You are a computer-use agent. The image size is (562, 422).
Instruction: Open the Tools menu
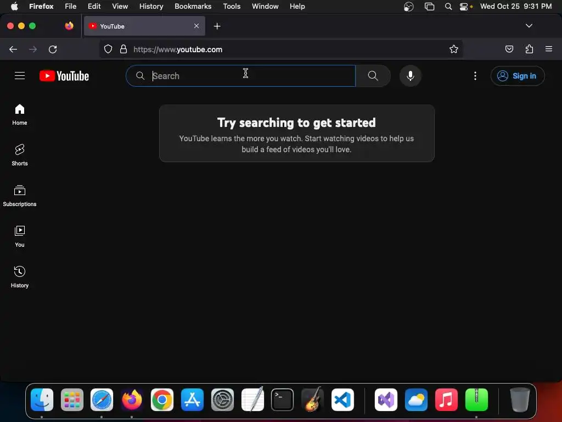(232, 6)
